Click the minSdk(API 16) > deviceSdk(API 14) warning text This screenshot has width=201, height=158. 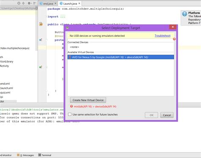pyautogui.click(x=95, y=107)
